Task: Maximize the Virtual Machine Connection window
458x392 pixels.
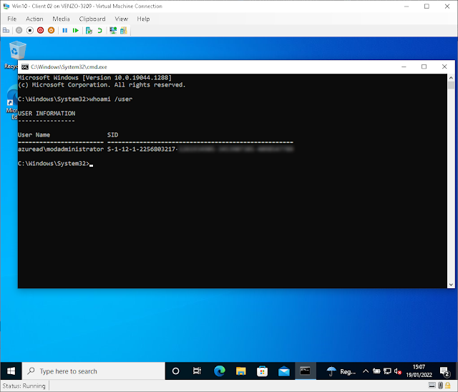Action: coord(427,6)
